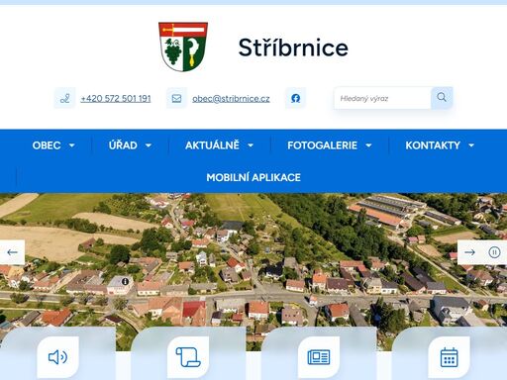This screenshot has width=507, height=380.
Task: Expand the FOTOGALERIE dropdown arrow
Action: pyautogui.click(x=368, y=145)
